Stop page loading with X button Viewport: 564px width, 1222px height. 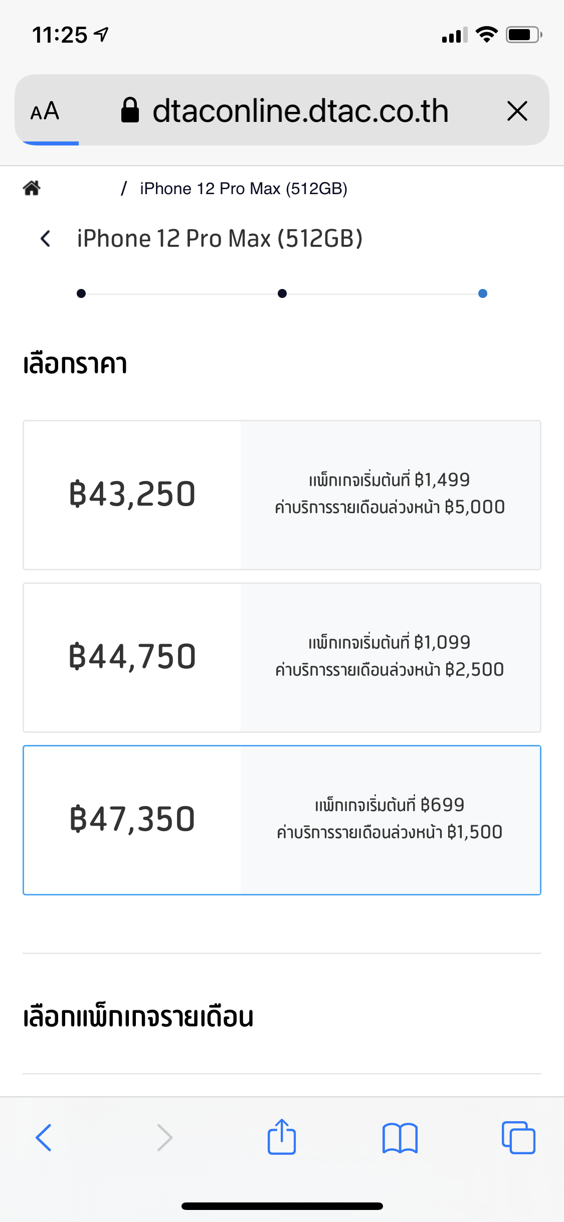click(x=517, y=111)
